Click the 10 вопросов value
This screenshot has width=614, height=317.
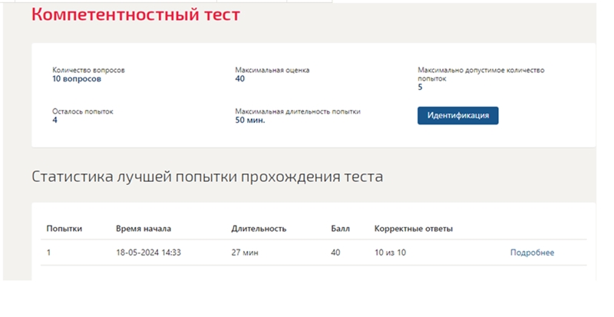[77, 79]
